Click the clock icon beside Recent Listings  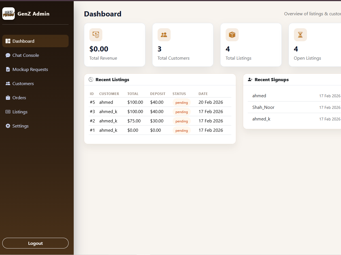tap(91, 79)
